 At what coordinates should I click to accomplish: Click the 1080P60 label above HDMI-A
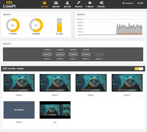[47, 50]
